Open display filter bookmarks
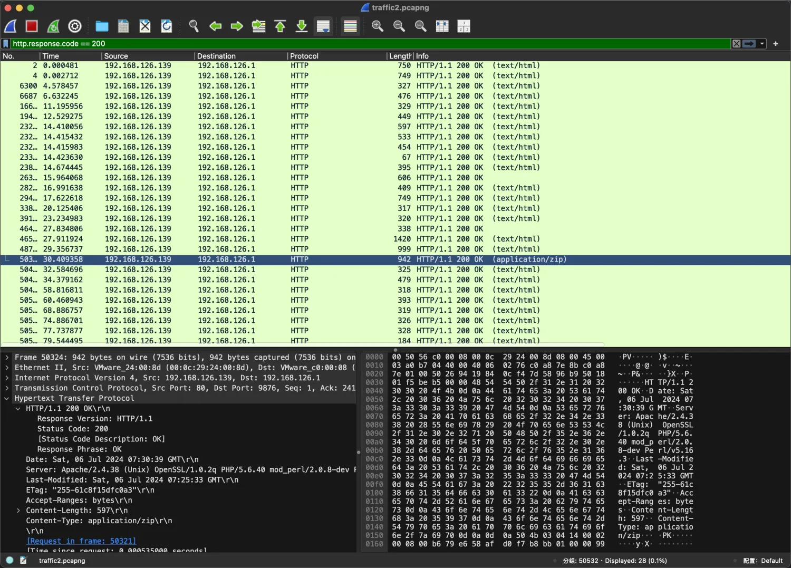791x568 pixels. pos(6,44)
